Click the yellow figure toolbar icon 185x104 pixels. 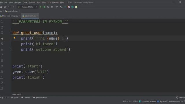tap(76, 7)
